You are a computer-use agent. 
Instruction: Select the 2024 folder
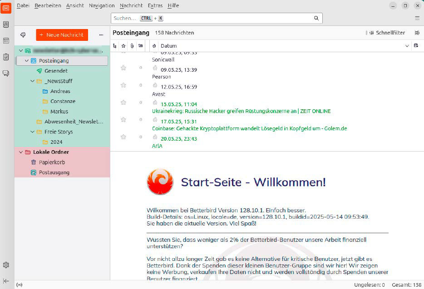pos(56,142)
